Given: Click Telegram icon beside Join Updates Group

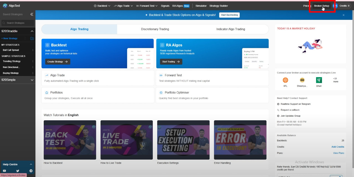Looking at the screenshot, I should point(278,116).
